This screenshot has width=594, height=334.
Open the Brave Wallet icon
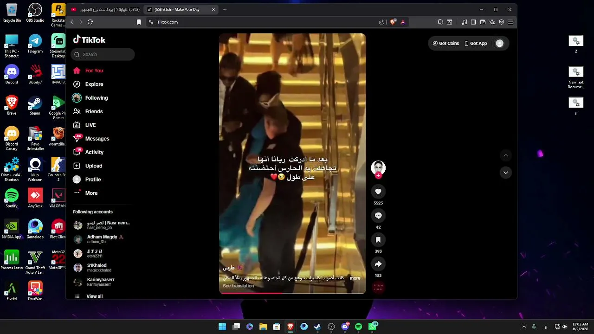point(483,22)
